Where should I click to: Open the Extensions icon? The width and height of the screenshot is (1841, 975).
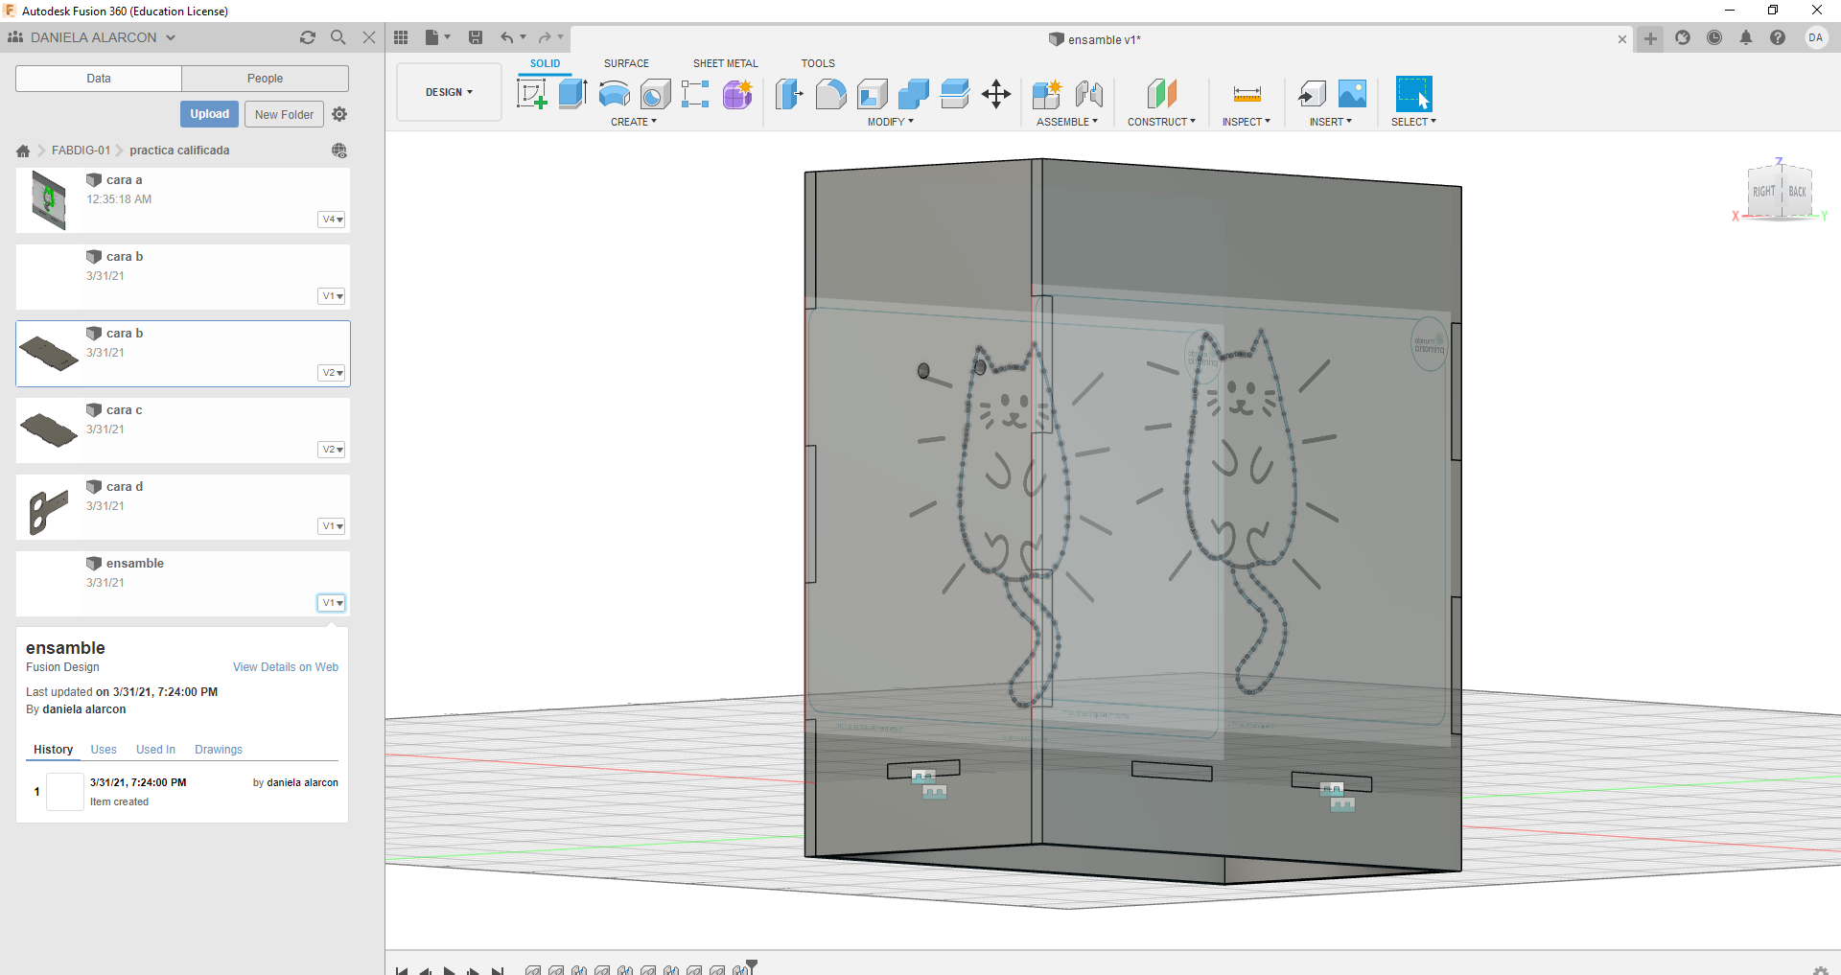click(1683, 37)
